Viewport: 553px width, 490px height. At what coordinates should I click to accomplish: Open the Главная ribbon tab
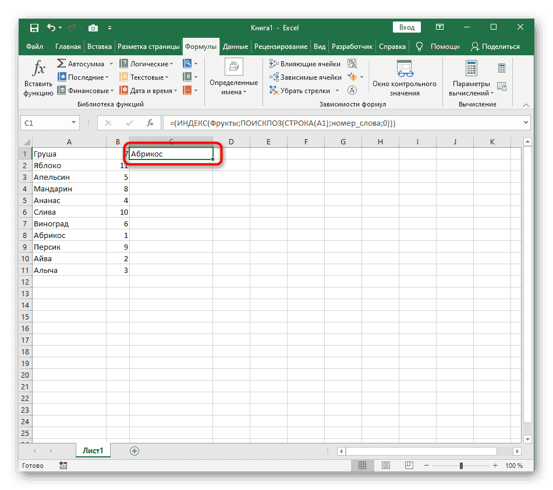point(68,47)
